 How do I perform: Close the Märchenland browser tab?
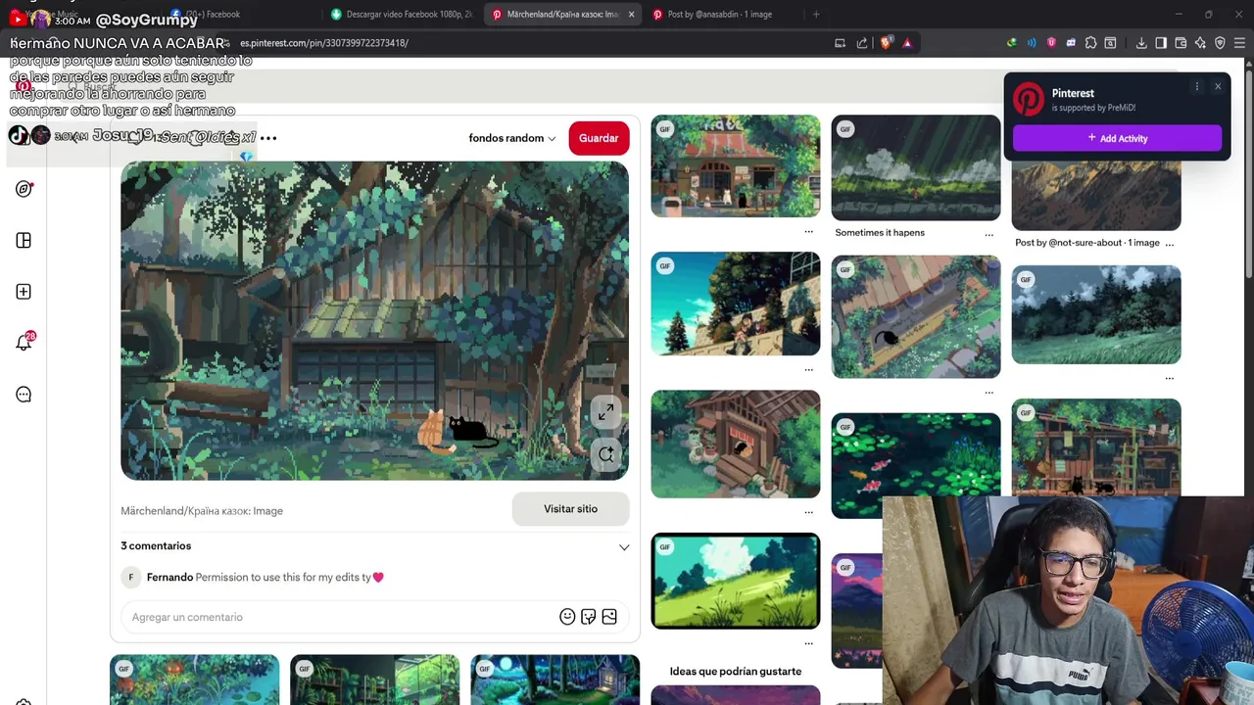click(631, 14)
